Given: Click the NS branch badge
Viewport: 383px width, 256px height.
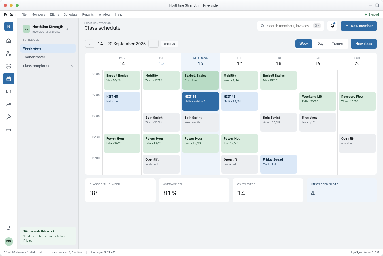Looking at the screenshot, I should (x=26, y=29).
